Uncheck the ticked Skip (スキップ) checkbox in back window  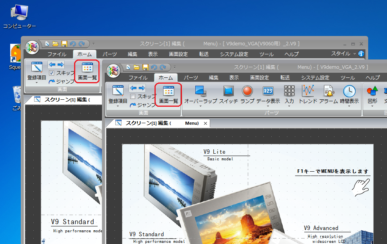[52, 73]
